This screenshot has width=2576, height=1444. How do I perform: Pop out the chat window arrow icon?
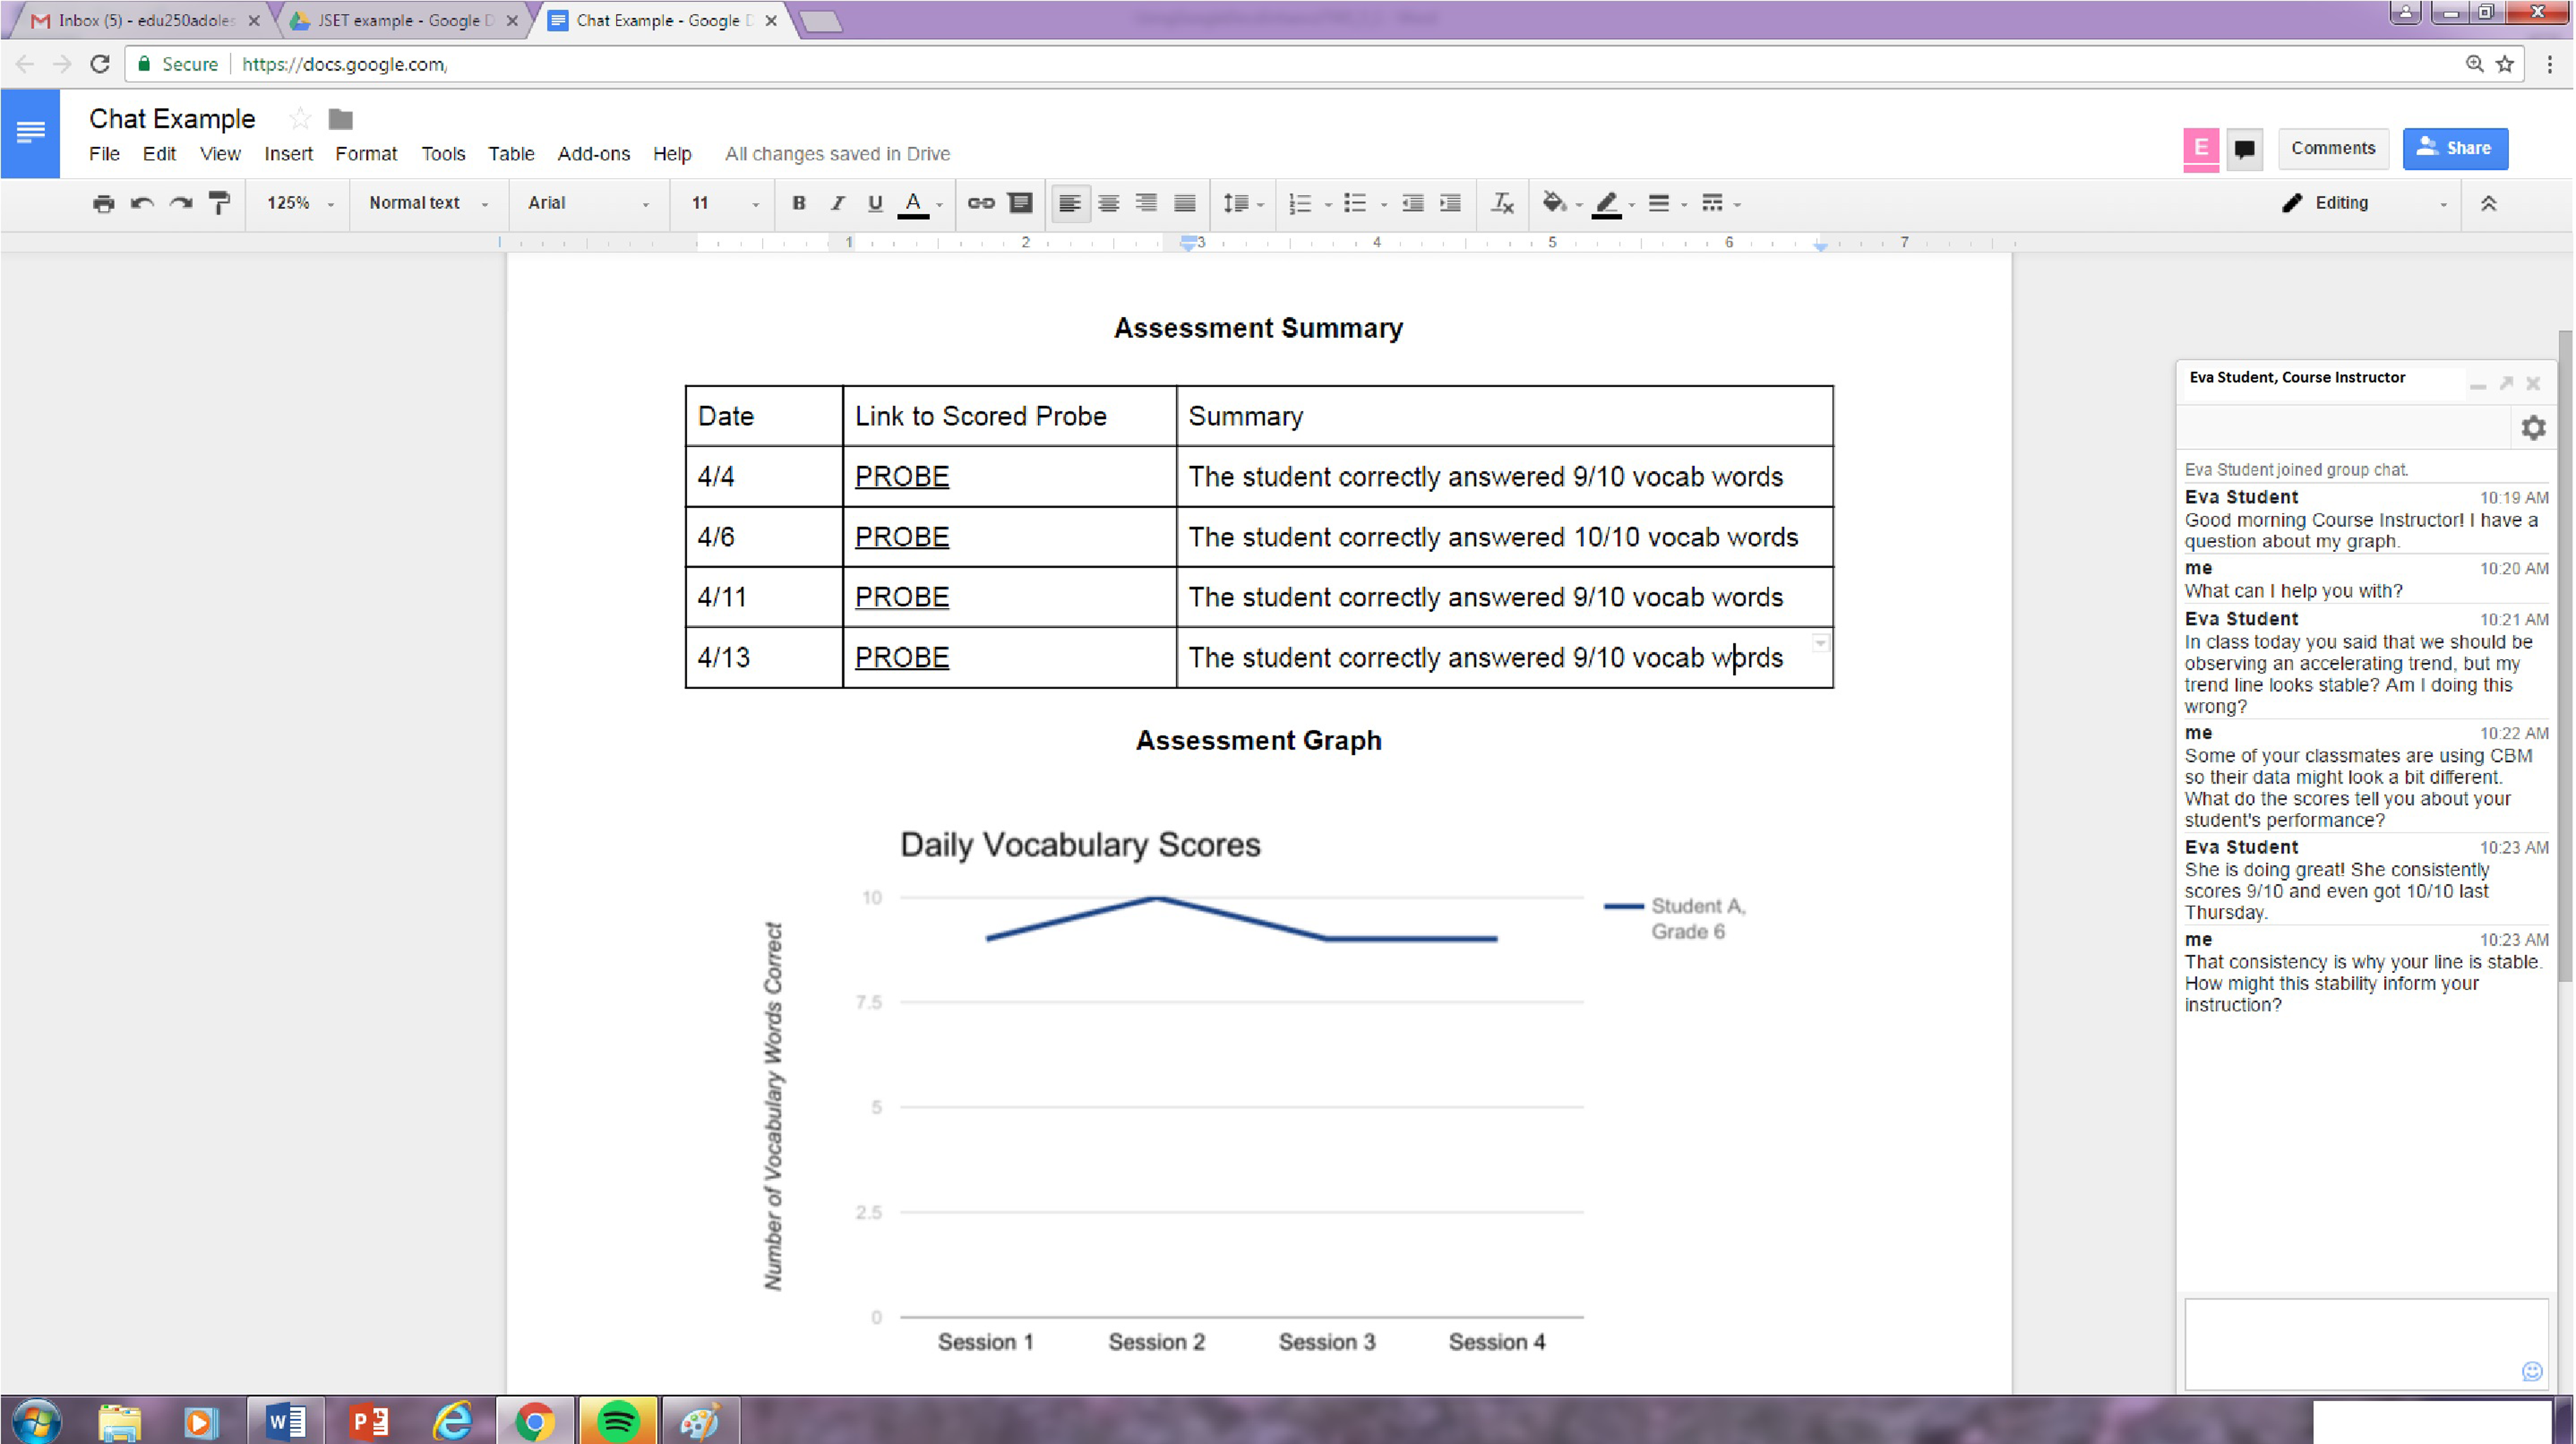(x=2506, y=383)
